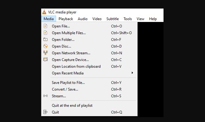Click the Stream broadcast icon
This screenshot has height=122, width=205.
pos(45,96)
